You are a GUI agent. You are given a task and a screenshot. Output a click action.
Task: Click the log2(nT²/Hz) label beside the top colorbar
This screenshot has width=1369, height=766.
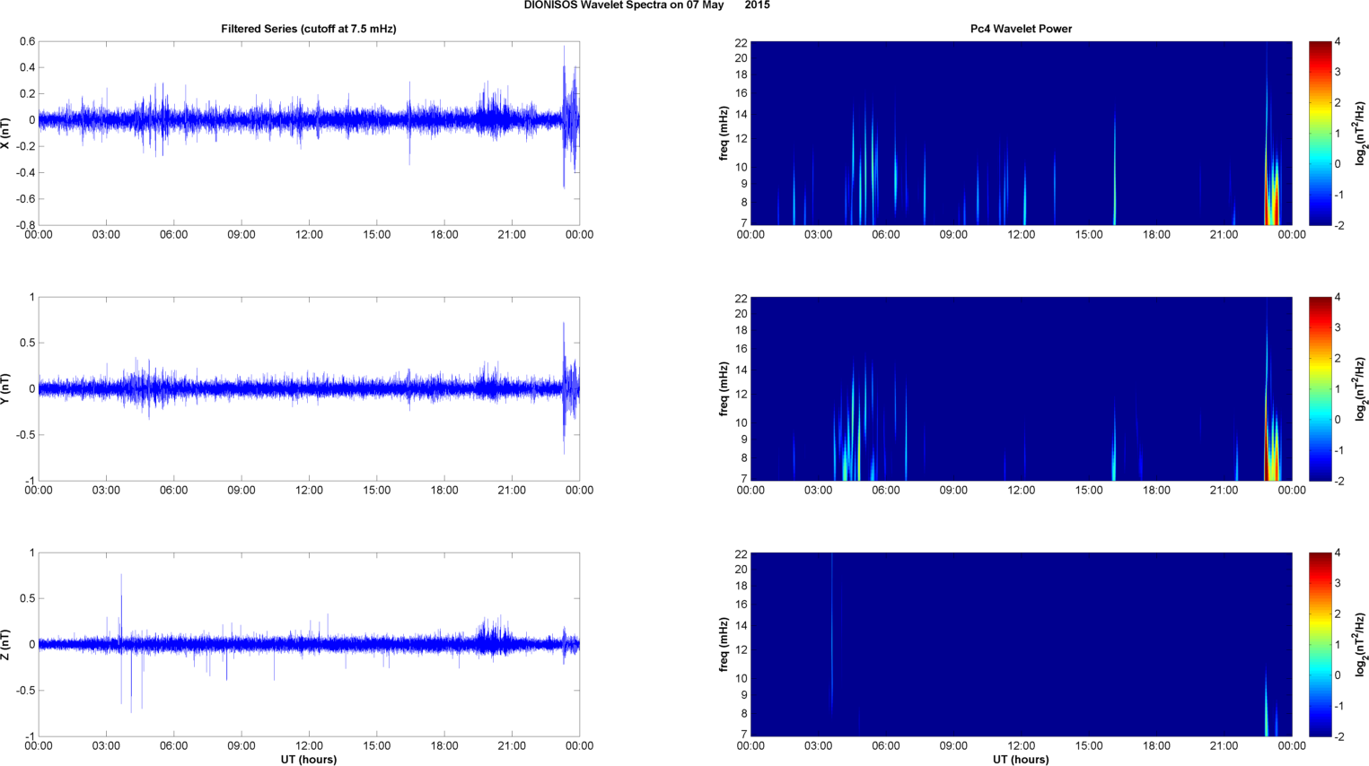click(1361, 133)
